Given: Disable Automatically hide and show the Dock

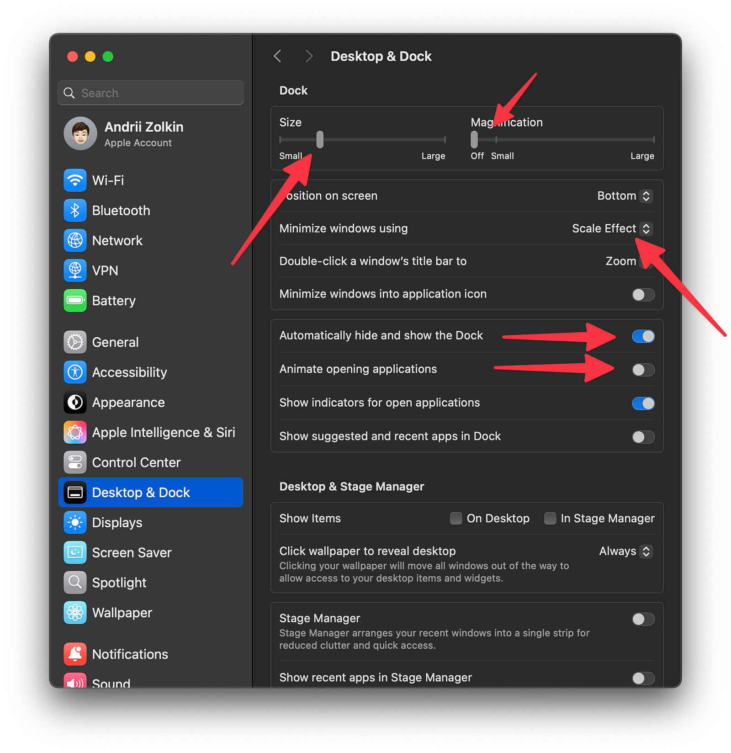Looking at the screenshot, I should point(643,336).
